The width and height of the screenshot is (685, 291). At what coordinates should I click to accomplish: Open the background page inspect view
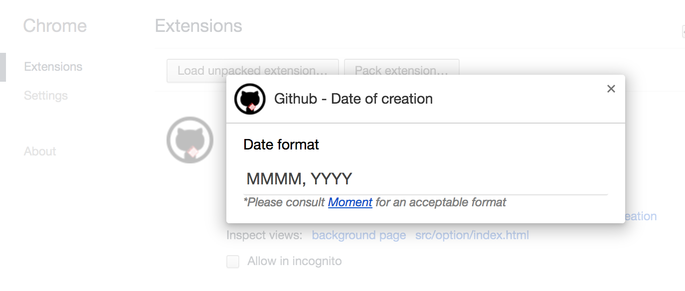tap(359, 235)
